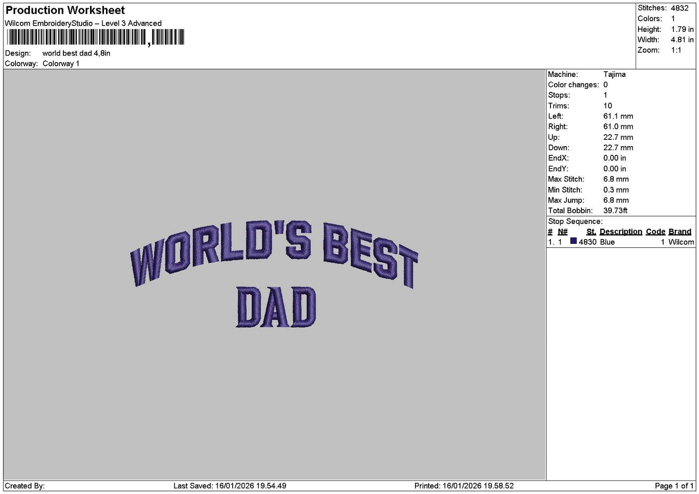This screenshot has width=699, height=494.
Task: Click the Color changes value 0
Action: pyautogui.click(x=606, y=85)
